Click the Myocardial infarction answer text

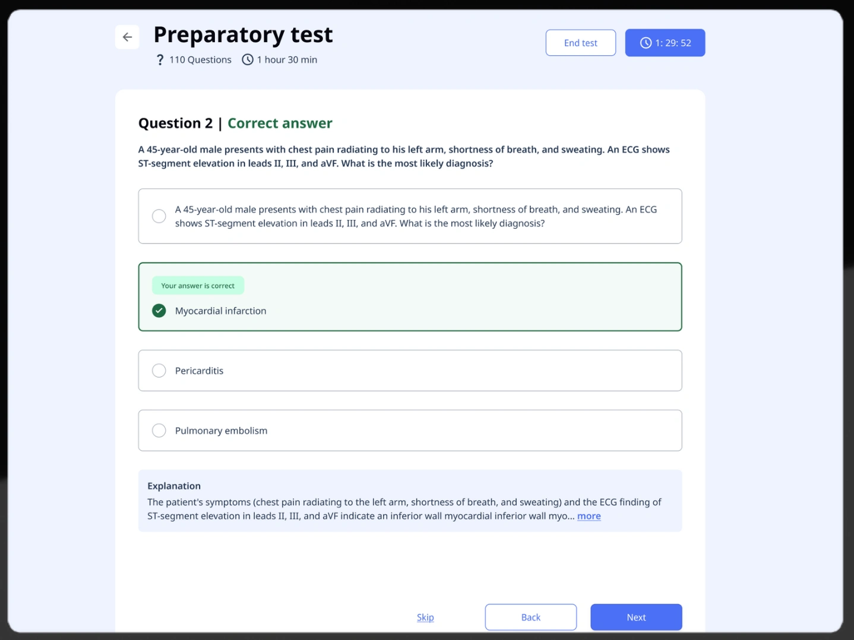click(x=220, y=311)
